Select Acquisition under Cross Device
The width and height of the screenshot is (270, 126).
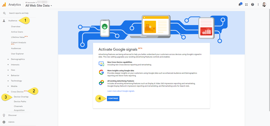(x=19, y=110)
